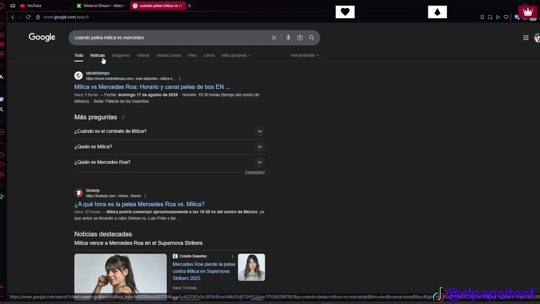Open the player arrow icon in the toolbar
This screenshot has height=304, width=540.
[498, 17]
